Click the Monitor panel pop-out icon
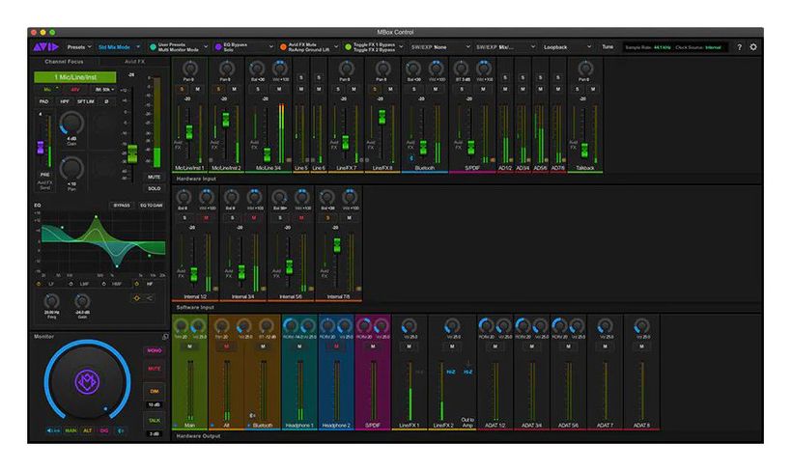Viewport: 792px width, 471px height. 165,336
